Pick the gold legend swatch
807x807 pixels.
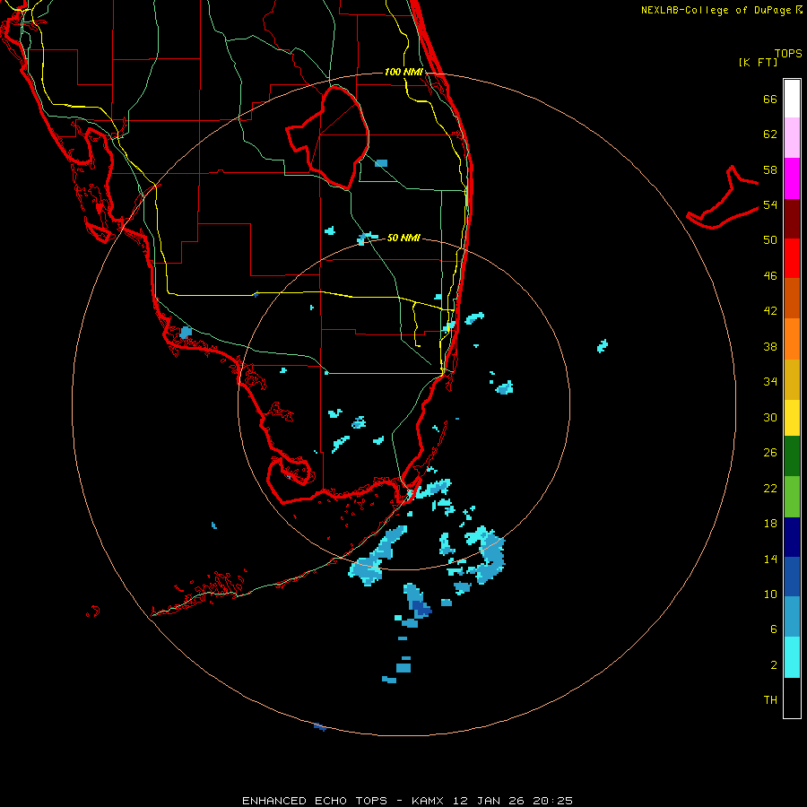[792, 379]
